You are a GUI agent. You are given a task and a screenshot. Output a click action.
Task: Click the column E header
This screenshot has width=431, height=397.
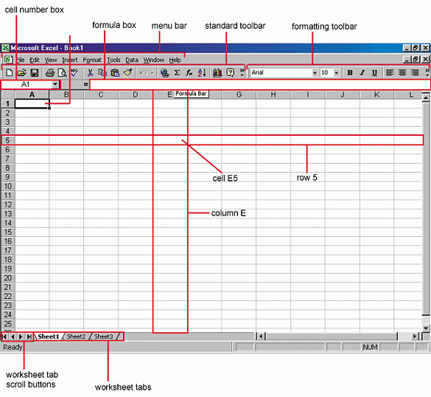coord(170,94)
